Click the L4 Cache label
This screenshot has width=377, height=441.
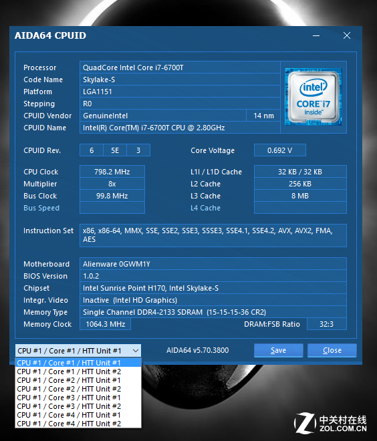pos(205,208)
